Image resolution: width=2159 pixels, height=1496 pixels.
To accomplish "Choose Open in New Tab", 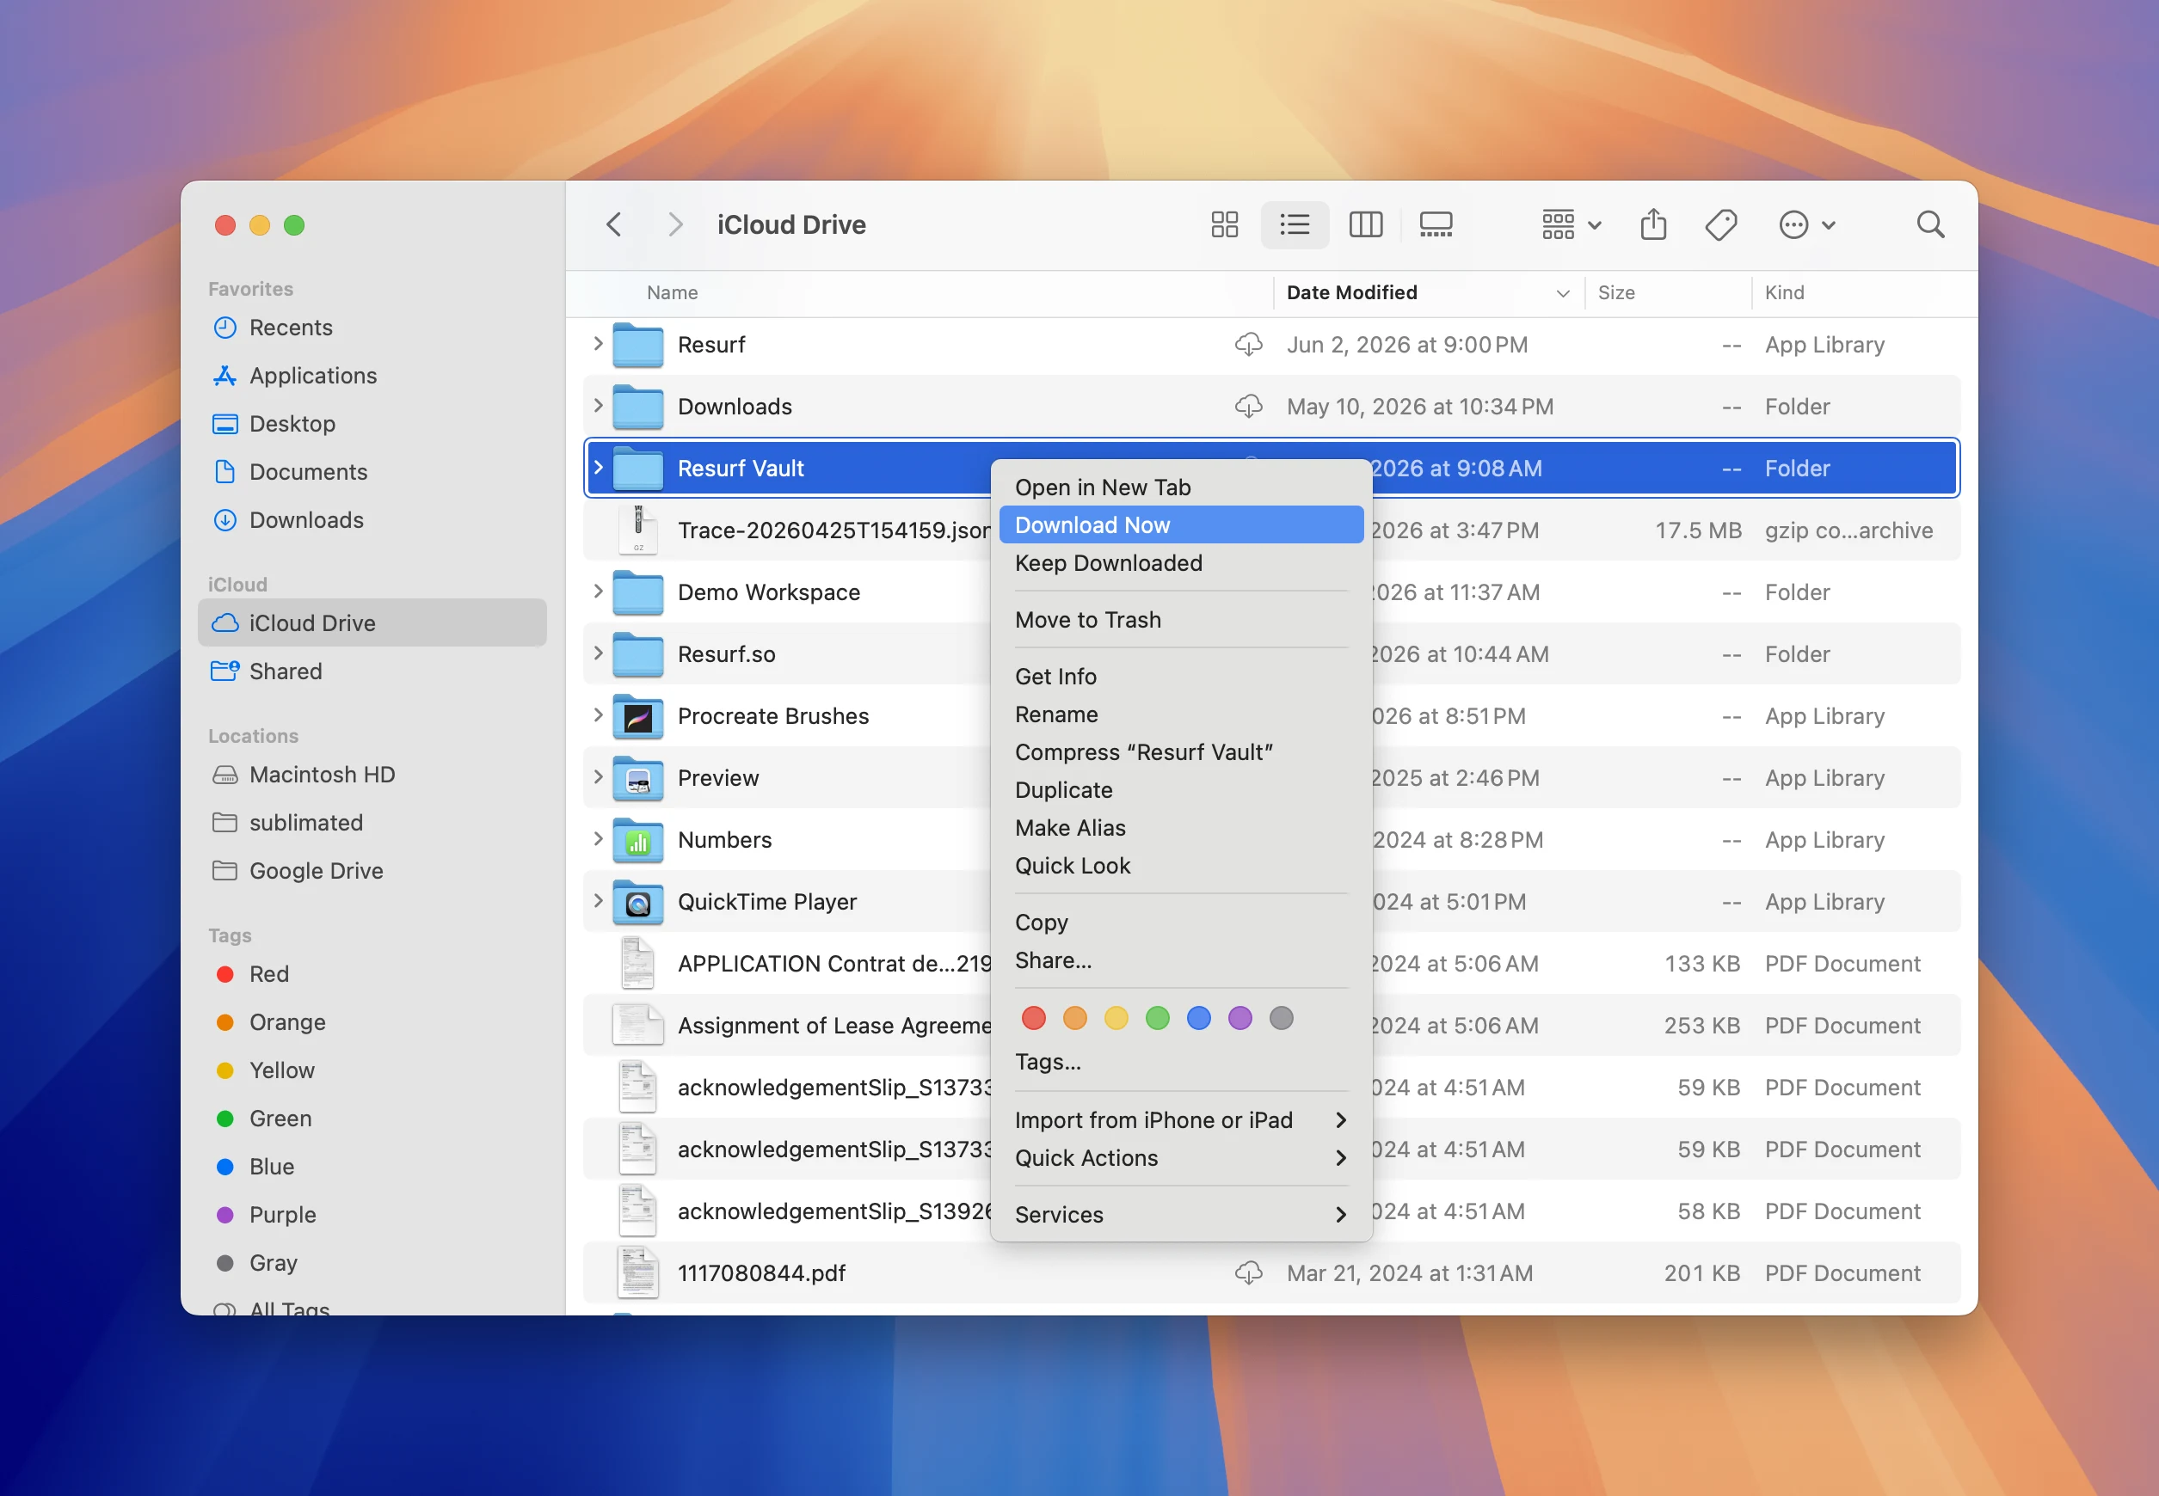I will pyautogui.click(x=1182, y=487).
